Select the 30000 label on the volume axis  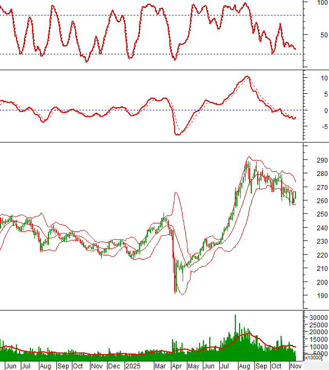coord(316,318)
